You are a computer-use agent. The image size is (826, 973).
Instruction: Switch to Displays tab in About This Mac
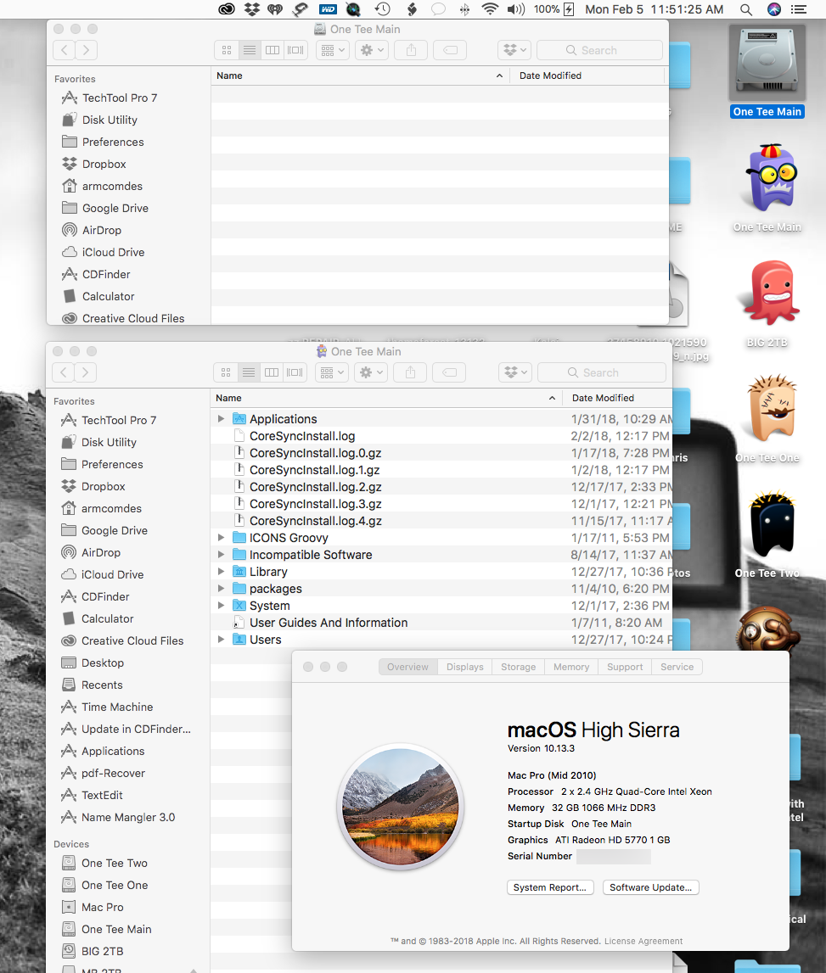(x=464, y=667)
